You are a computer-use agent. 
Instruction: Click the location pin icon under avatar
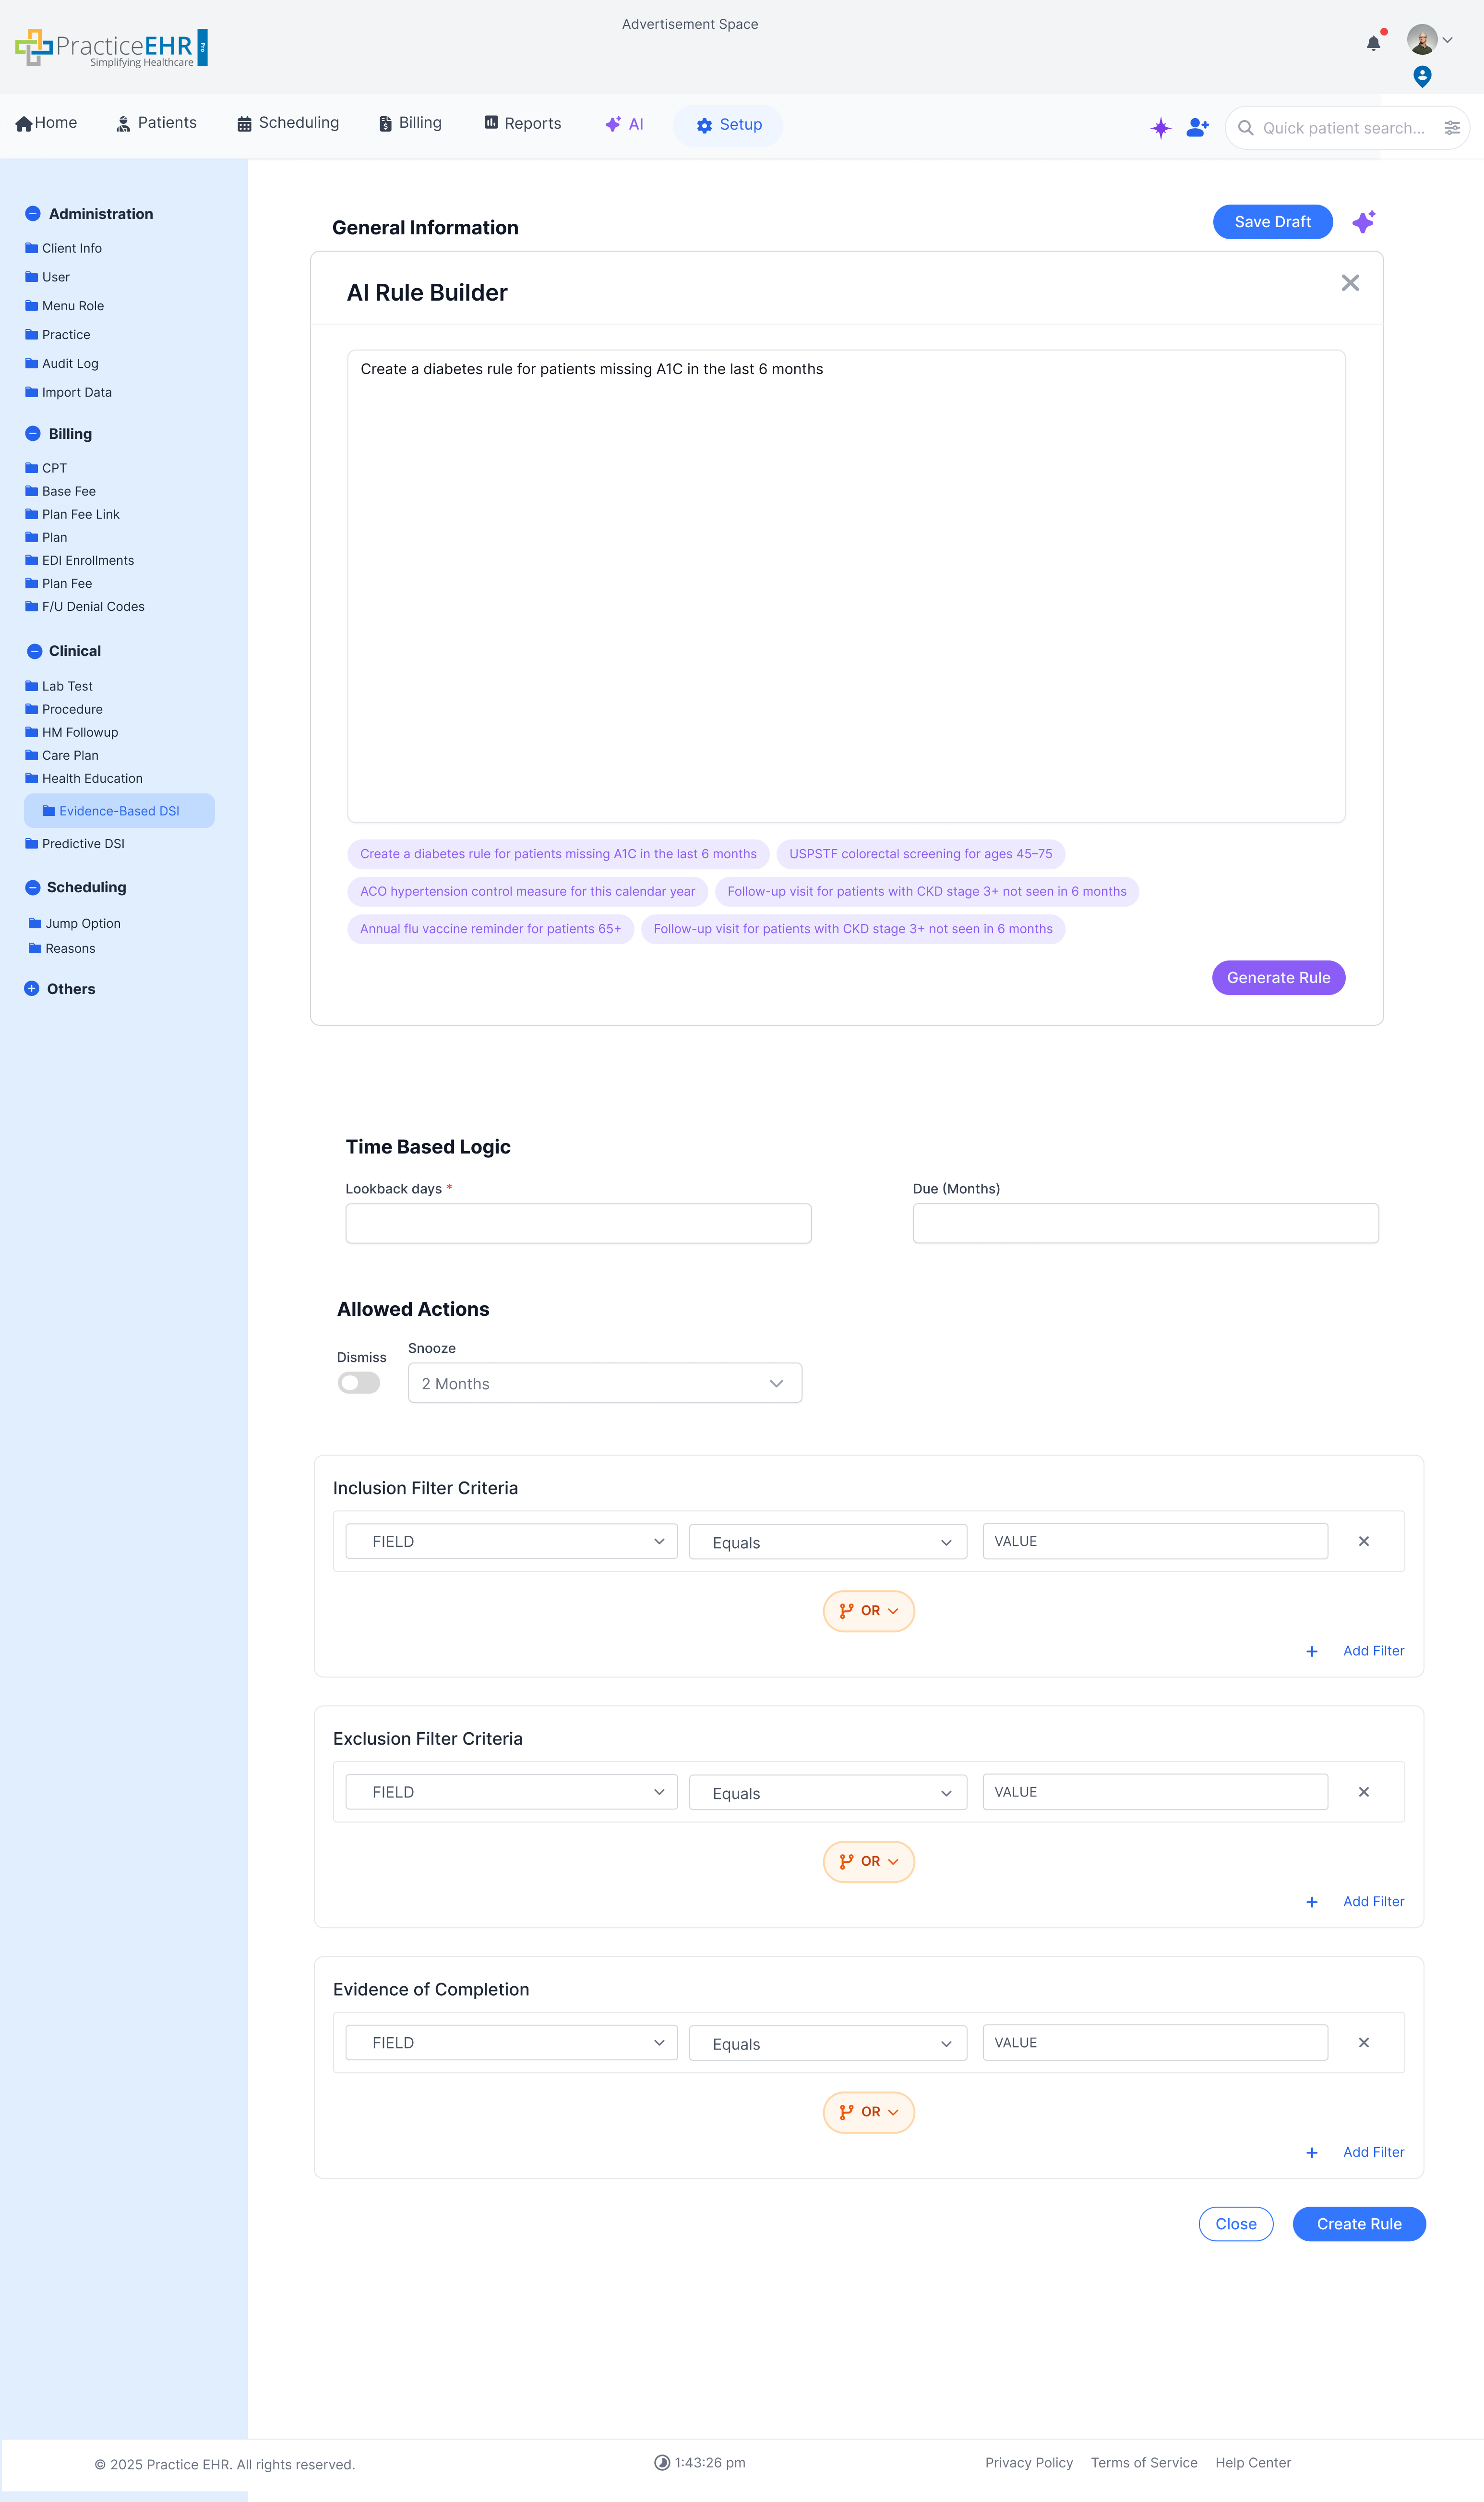pos(1421,76)
